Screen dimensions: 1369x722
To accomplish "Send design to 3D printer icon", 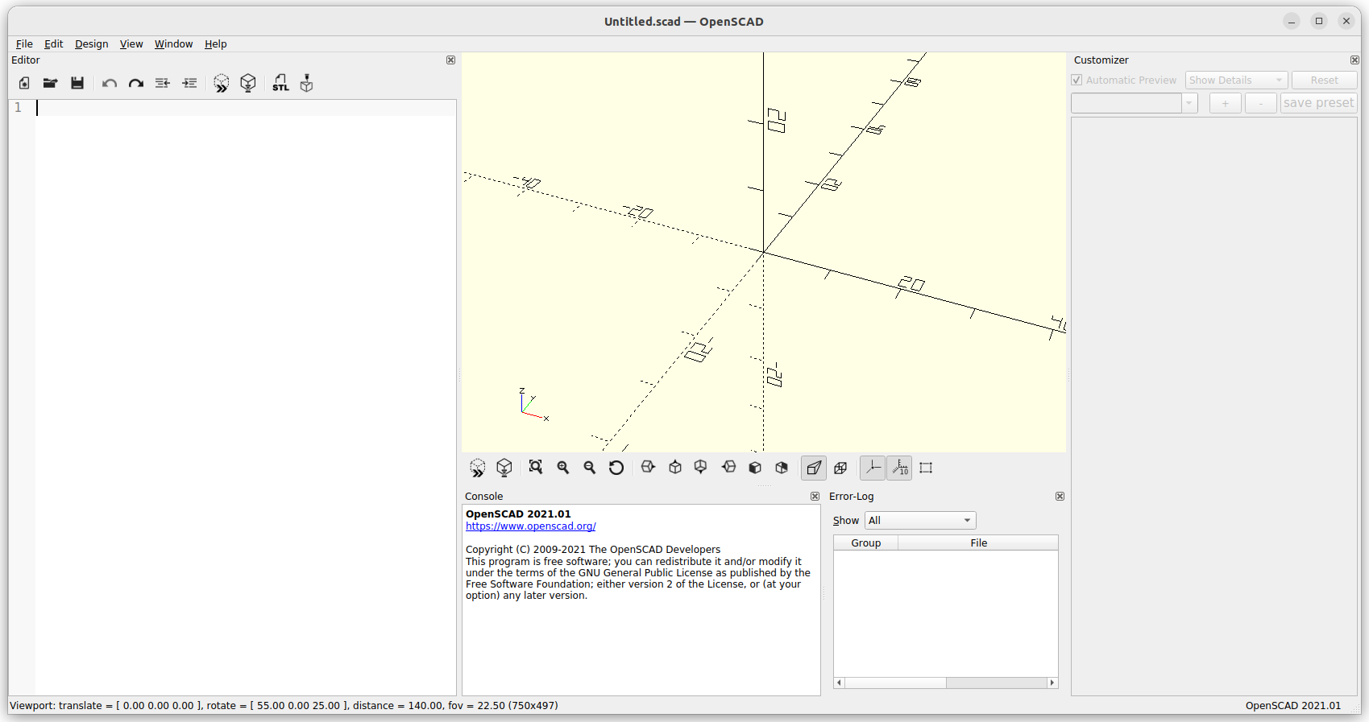I will (x=307, y=83).
